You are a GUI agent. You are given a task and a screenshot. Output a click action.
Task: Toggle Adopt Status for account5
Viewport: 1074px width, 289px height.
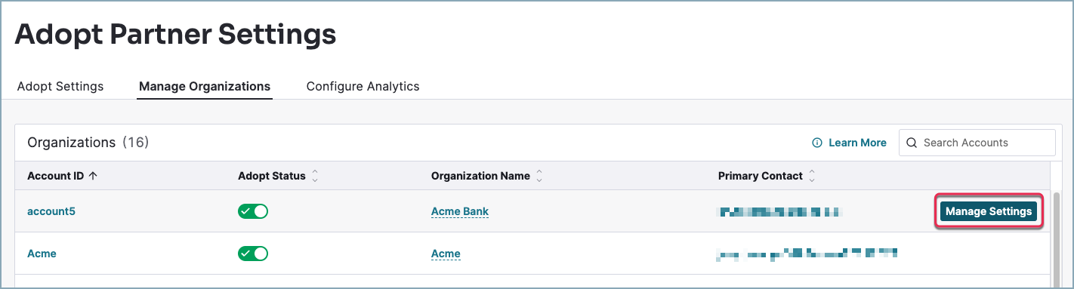click(x=253, y=211)
